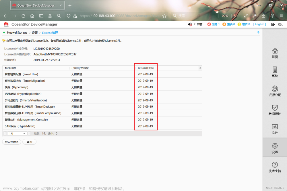Viewport: 287px width, 191px height.
Task: View 警告 warning alarms count
Action: (244, 24)
